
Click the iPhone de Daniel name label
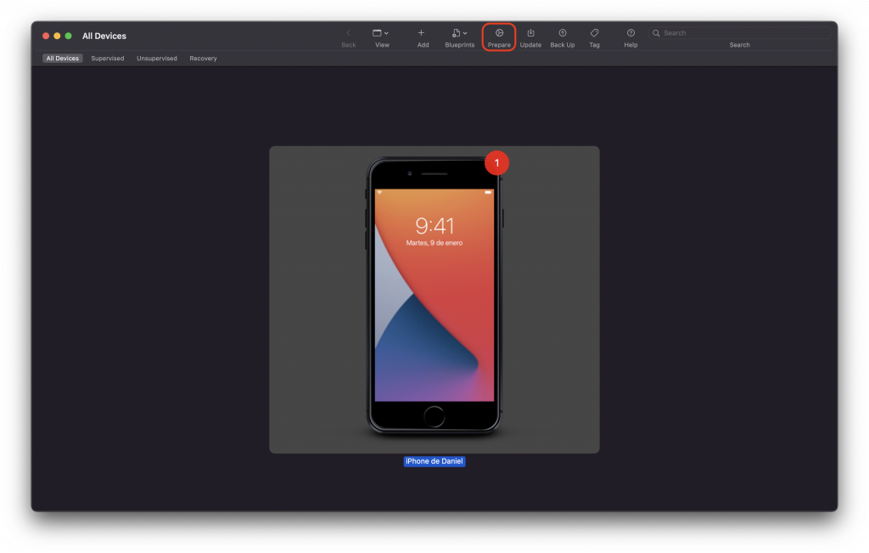click(x=434, y=461)
